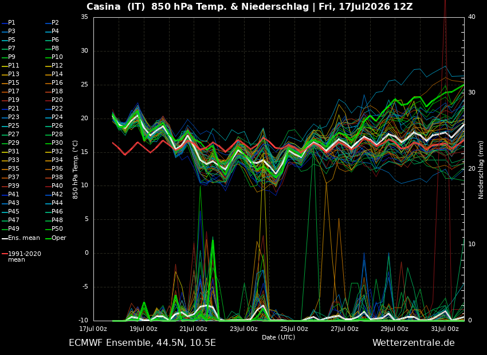Open the Wetterzentrale.de credit text
The image size is (487, 355).
click(414, 343)
